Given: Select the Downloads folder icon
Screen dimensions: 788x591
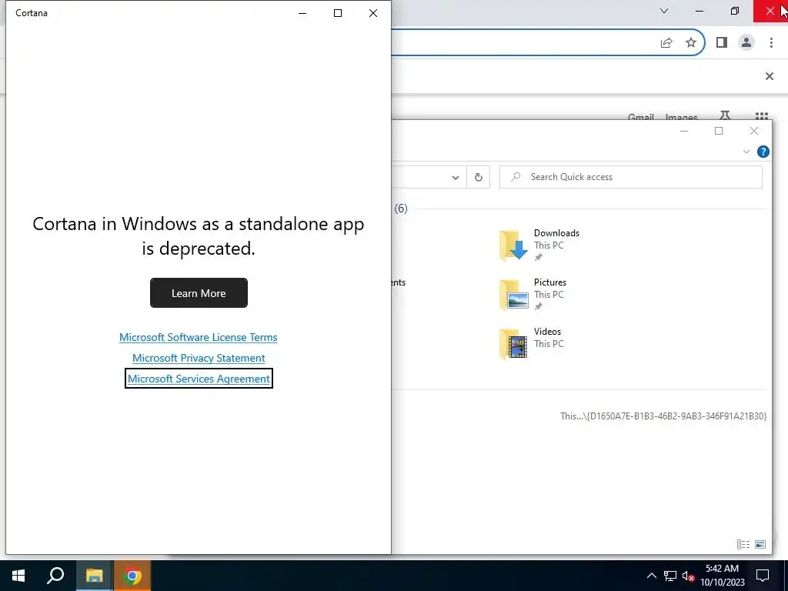Looking at the screenshot, I should 513,245.
